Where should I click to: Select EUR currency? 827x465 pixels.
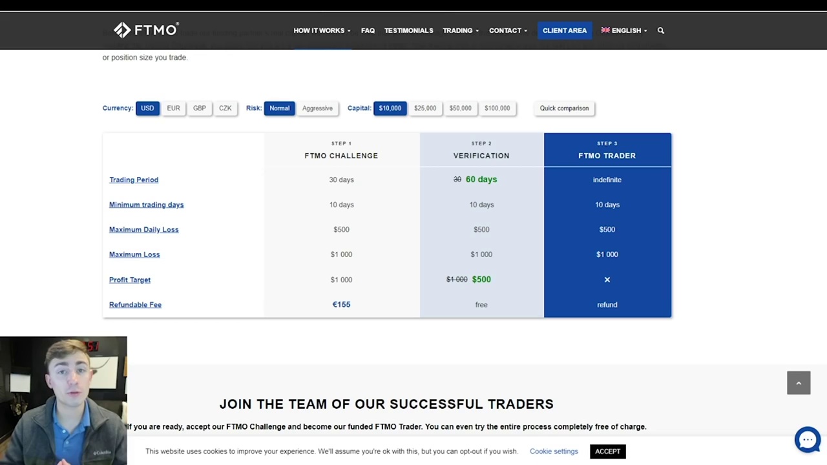tap(173, 108)
